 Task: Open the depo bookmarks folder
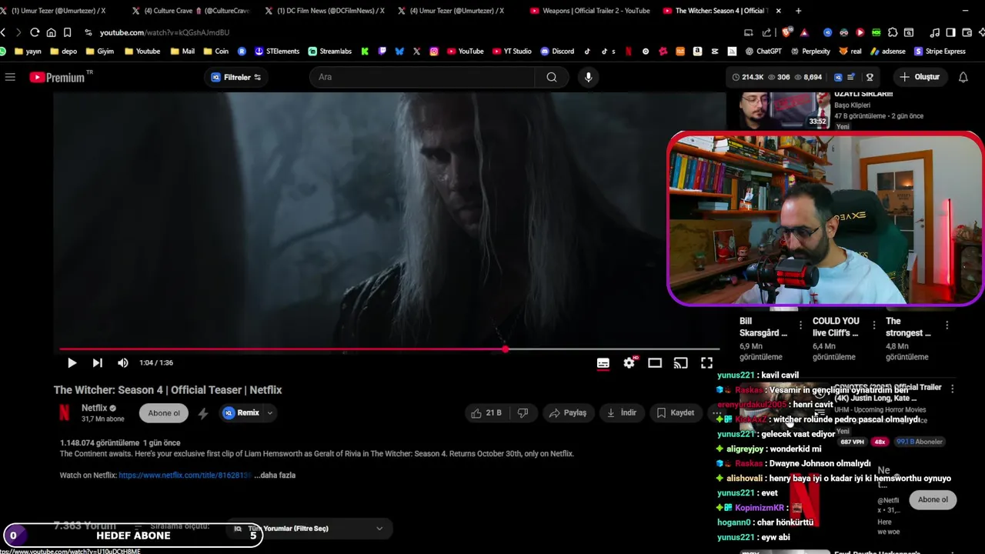[62, 52]
